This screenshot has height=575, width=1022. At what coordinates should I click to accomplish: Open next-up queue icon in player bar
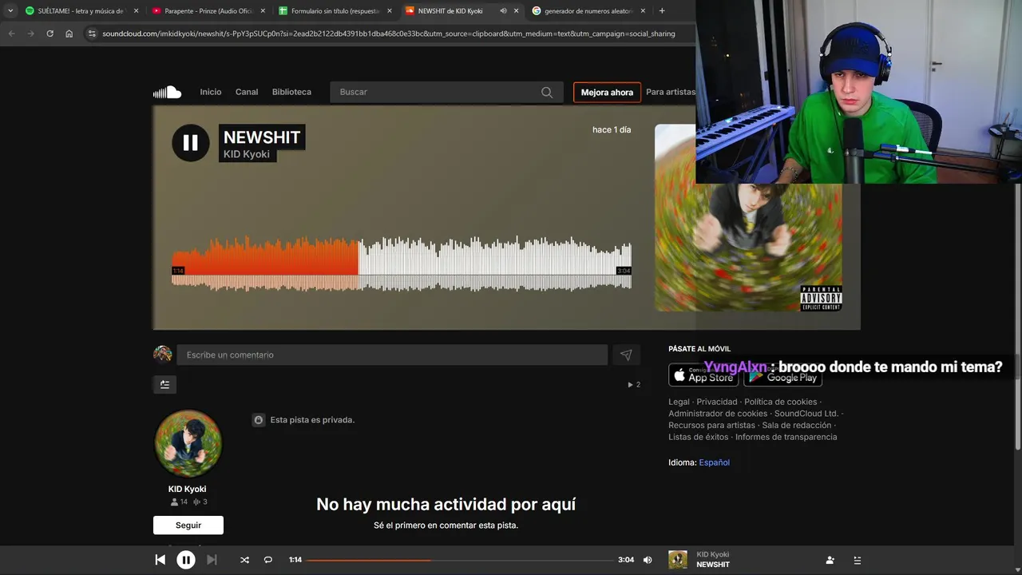pos(858,561)
